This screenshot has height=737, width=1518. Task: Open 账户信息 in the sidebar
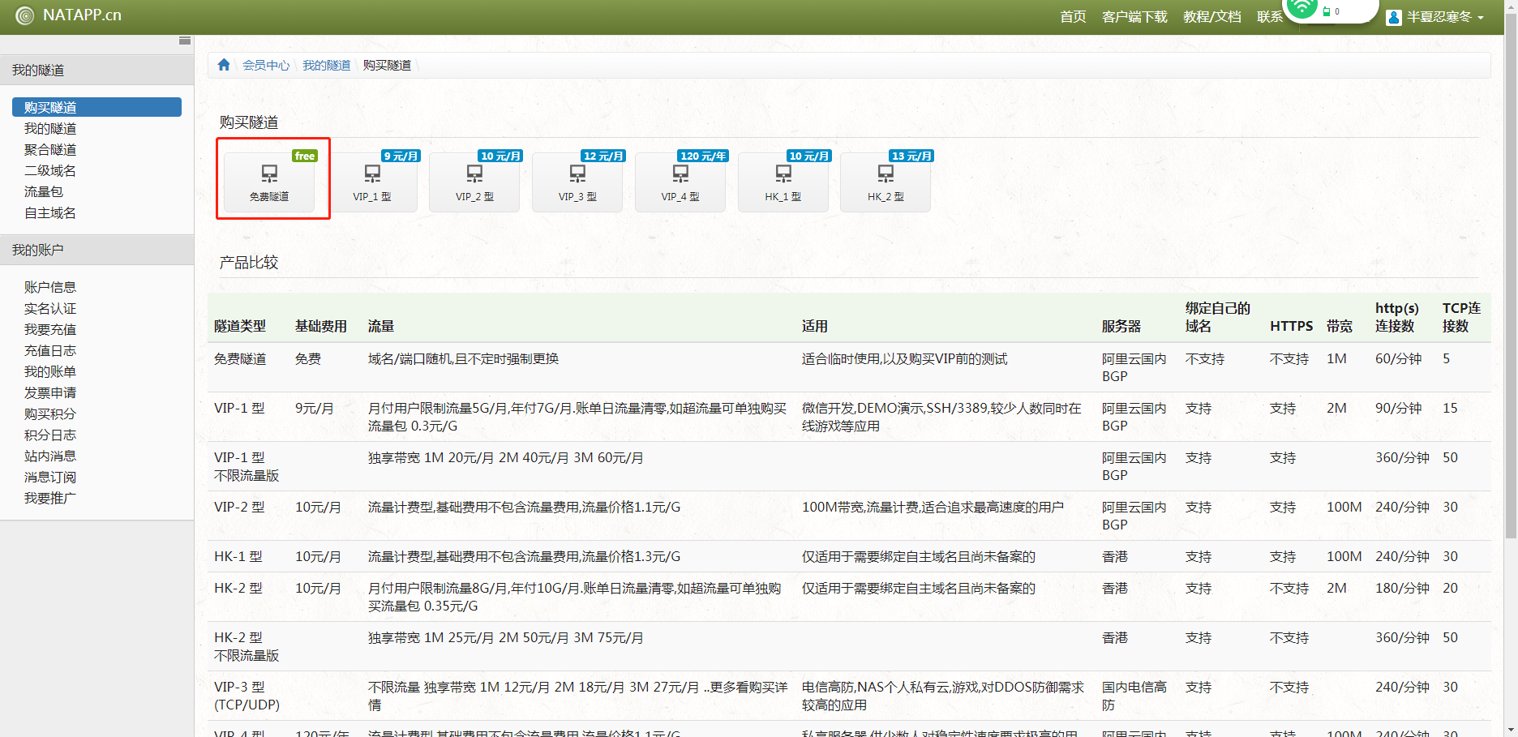click(x=50, y=287)
